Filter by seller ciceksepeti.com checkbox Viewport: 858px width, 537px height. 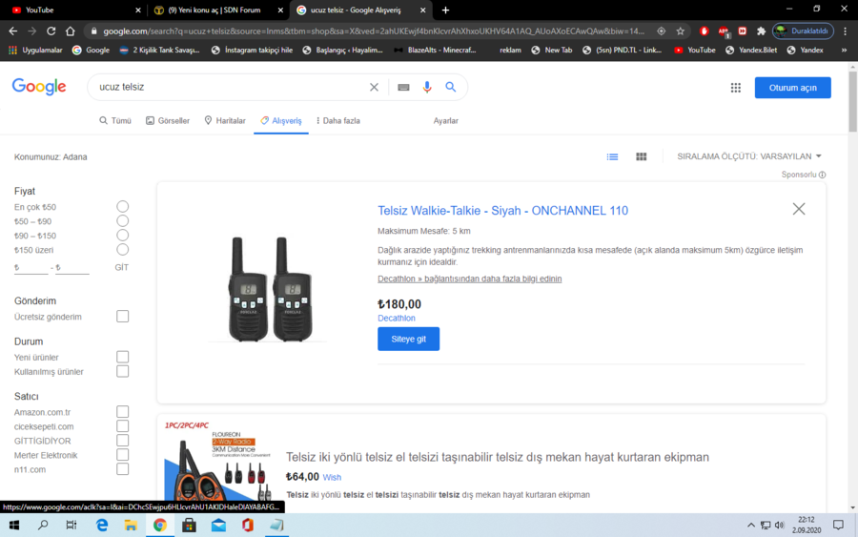(x=123, y=425)
